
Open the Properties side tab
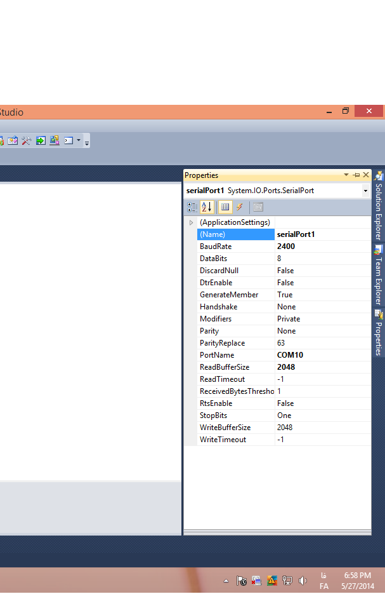pos(379,333)
